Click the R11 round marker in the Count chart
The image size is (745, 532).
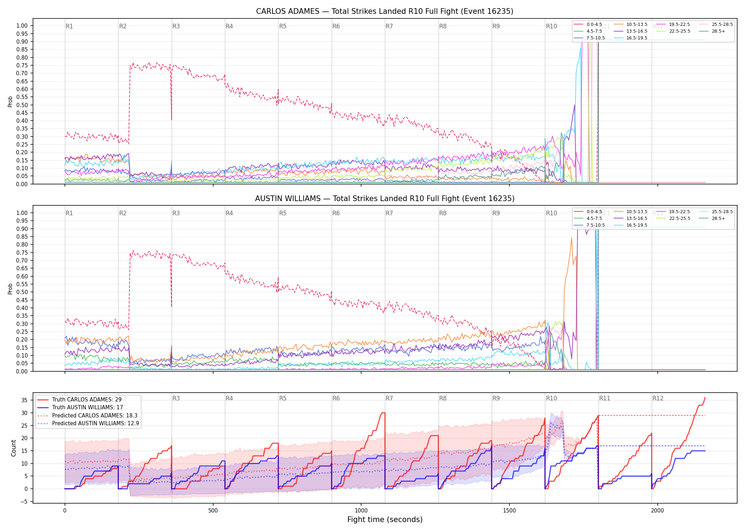pos(605,398)
